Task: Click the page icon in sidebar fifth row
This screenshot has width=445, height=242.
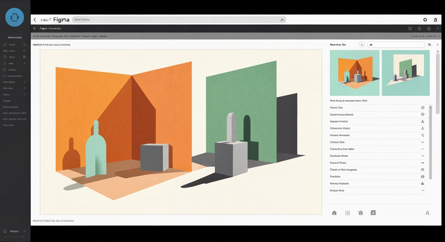Action: tap(5, 70)
